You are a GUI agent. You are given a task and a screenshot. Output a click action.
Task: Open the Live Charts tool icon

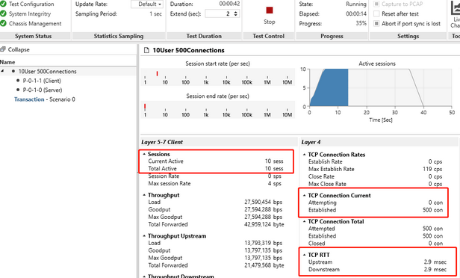(456, 9)
